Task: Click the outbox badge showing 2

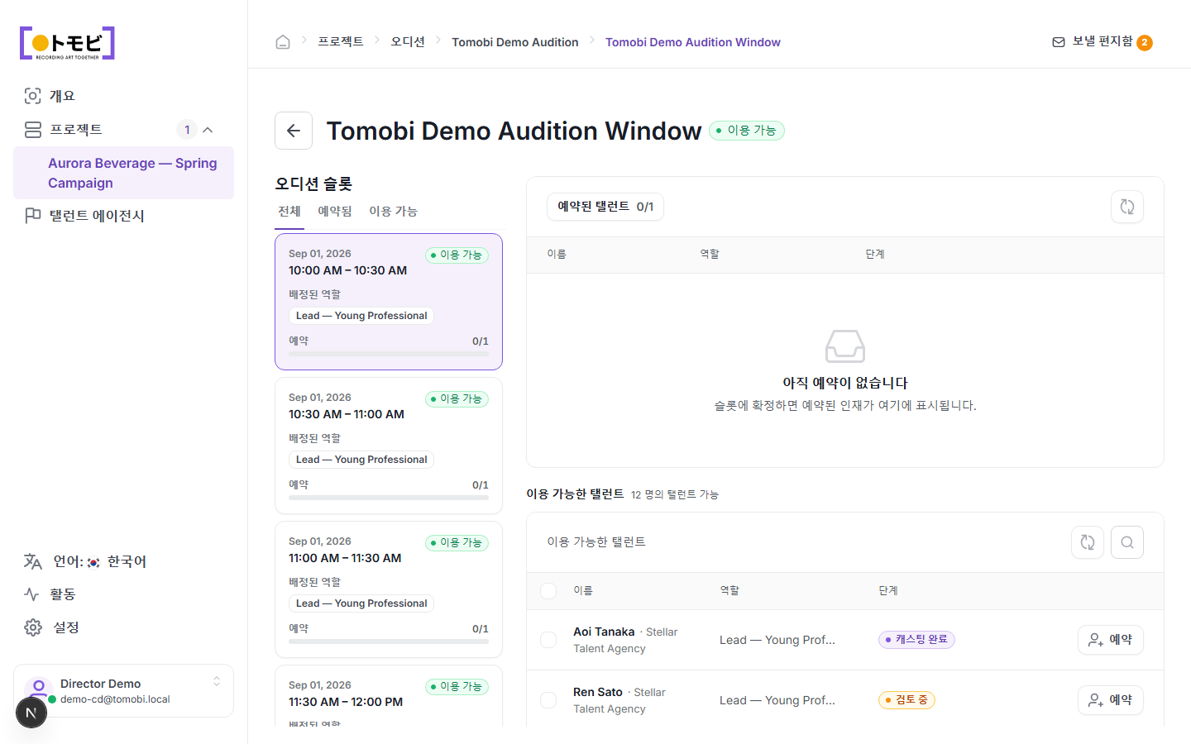Action: tap(1145, 43)
